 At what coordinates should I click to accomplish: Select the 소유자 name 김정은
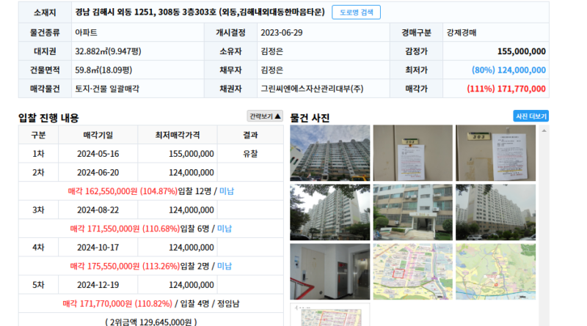(271, 51)
